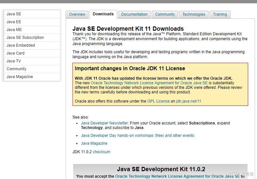Open Java Embedded sidebar entry

tap(32, 46)
